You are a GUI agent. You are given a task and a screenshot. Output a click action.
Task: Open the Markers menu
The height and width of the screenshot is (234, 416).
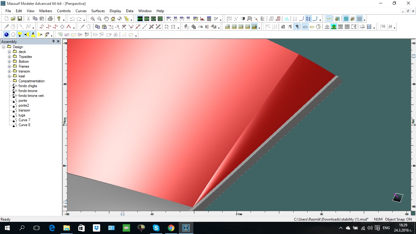click(45, 11)
